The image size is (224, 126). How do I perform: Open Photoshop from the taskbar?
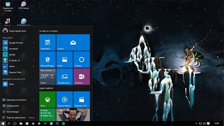58,124
